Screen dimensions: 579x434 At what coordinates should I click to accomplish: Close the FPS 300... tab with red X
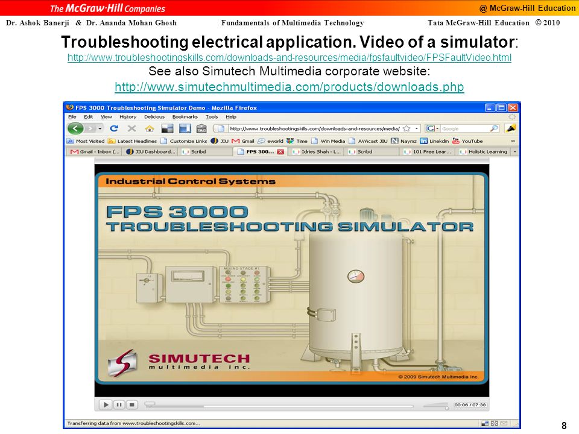point(280,152)
